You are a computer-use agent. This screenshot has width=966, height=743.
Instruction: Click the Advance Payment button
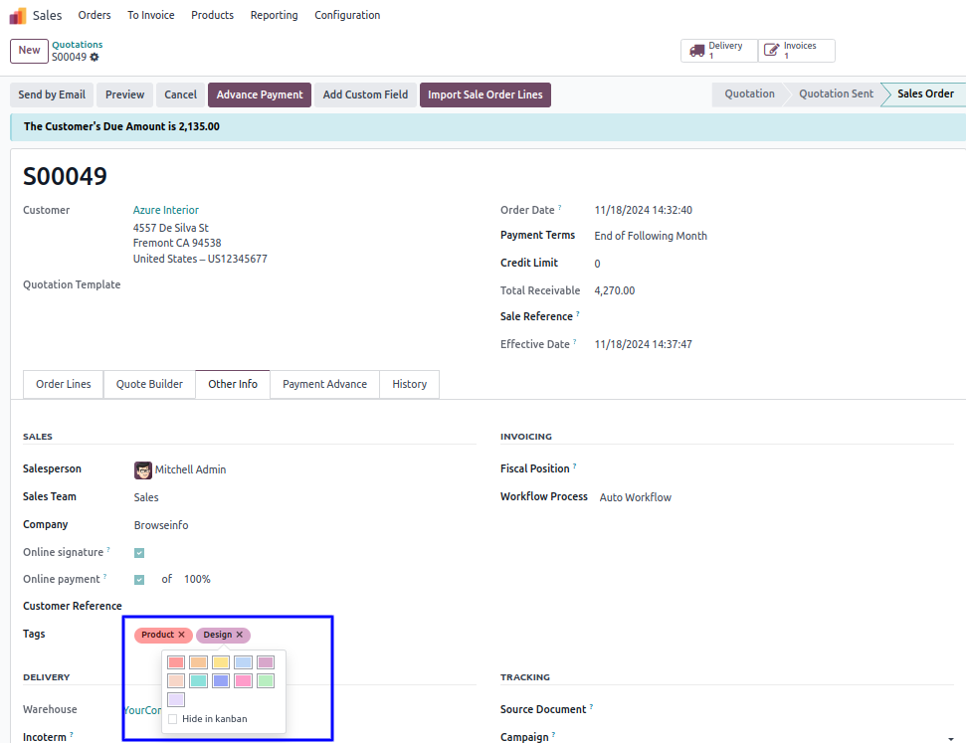click(x=260, y=94)
